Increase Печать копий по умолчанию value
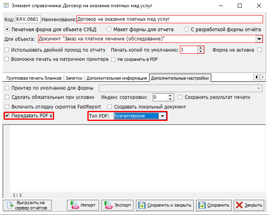Image resolution: width=269 pixels, height=215 pixels. click(x=200, y=48)
